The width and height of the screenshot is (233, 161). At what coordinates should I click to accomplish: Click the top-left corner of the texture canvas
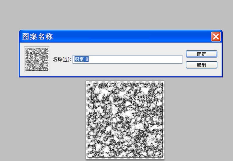[88, 83]
